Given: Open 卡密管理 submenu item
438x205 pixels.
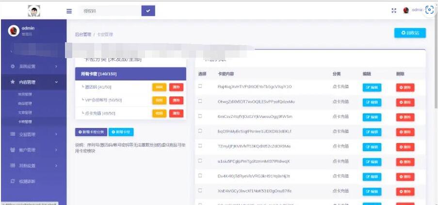Looking at the screenshot, I should (x=25, y=122).
